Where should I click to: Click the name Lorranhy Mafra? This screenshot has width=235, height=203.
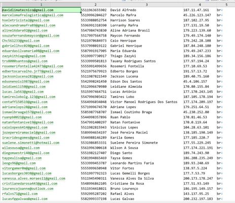(x=124, y=25)
